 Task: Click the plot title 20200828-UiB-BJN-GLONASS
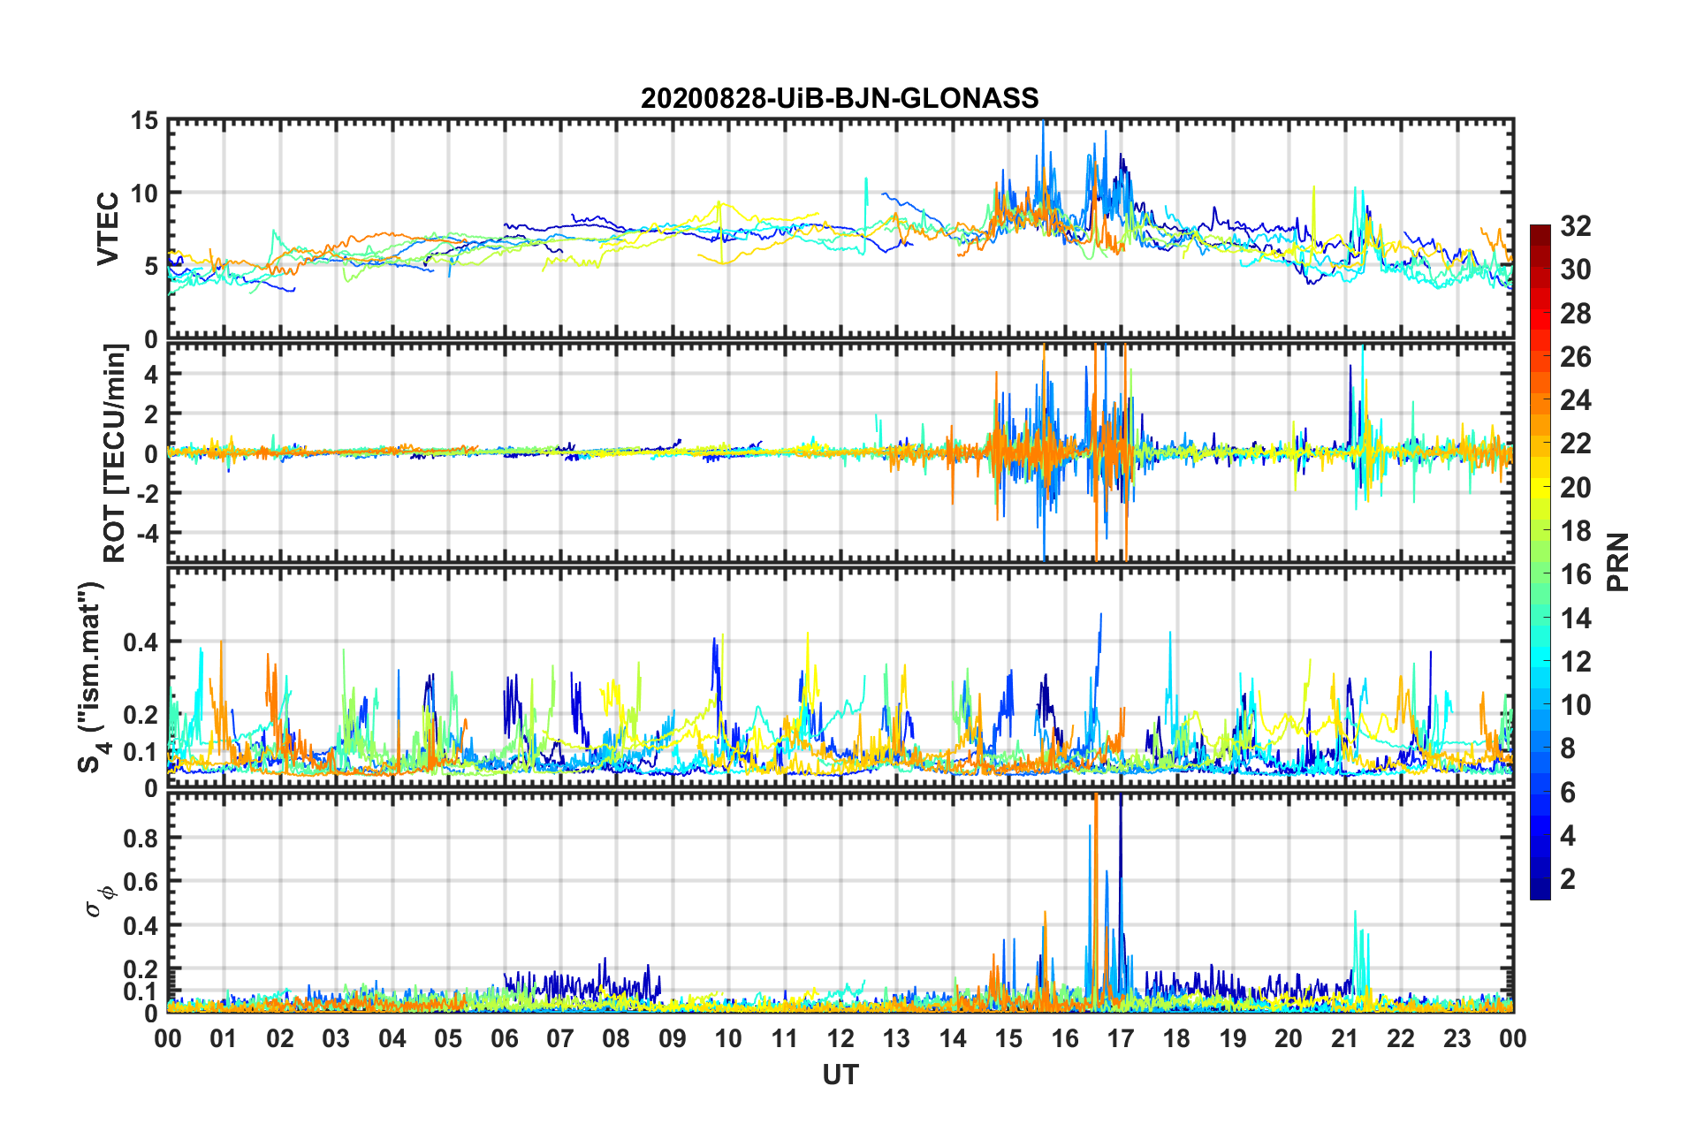(x=840, y=98)
